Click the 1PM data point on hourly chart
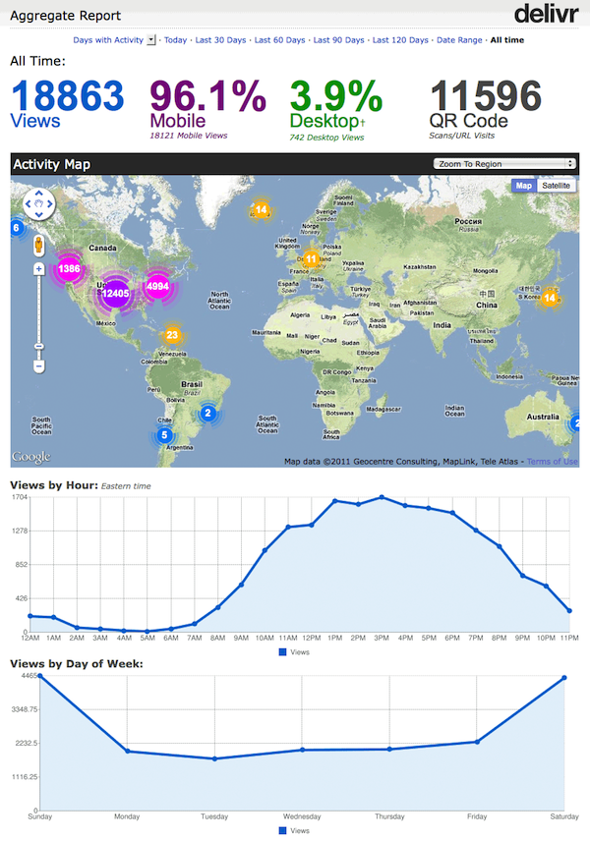Viewport: 590px width, 841px height. coord(334,501)
